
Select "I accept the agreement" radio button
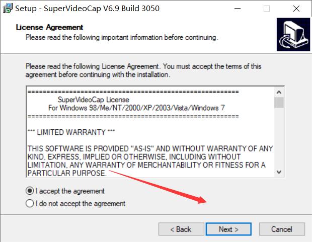click(x=30, y=191)
